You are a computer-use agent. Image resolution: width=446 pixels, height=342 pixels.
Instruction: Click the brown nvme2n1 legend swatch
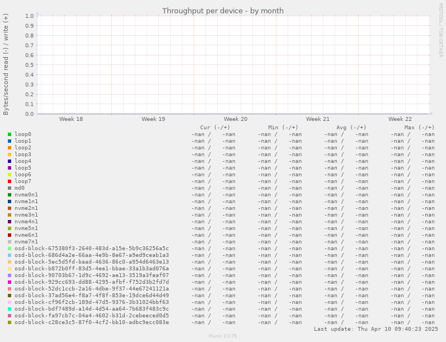(x=10, y=208)
